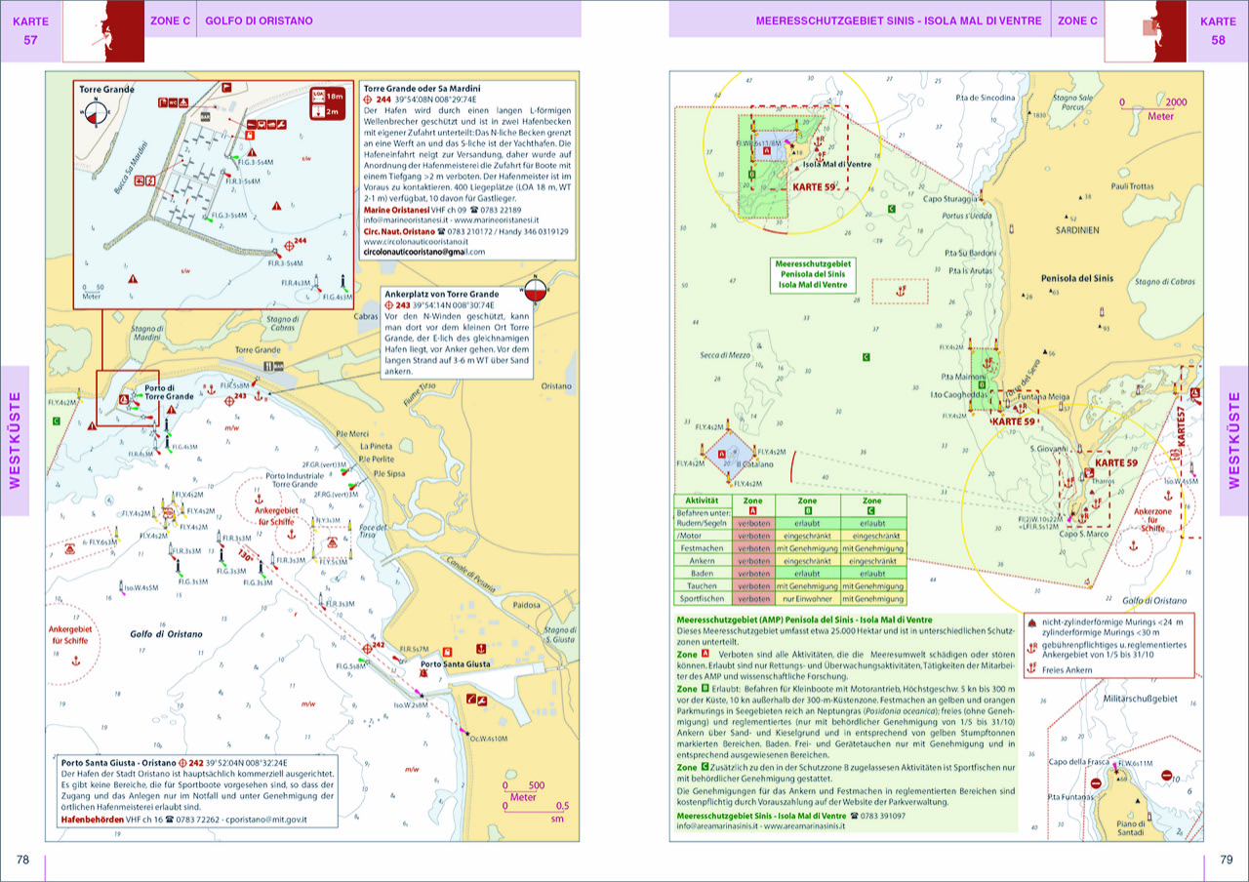Click the red Zone A column header square

click(752, 510)
